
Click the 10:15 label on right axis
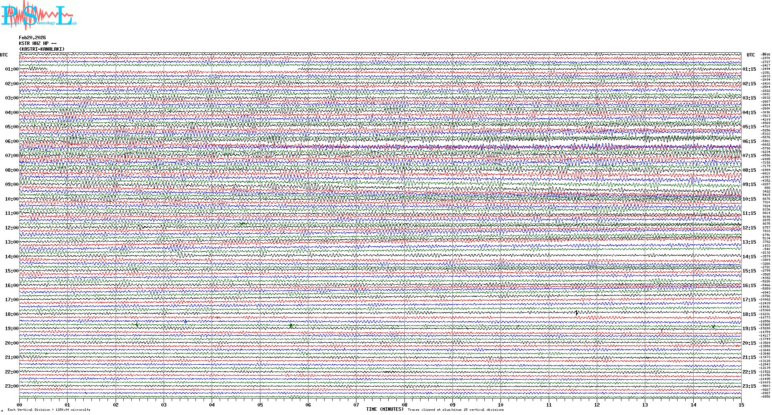coord(749,199)
